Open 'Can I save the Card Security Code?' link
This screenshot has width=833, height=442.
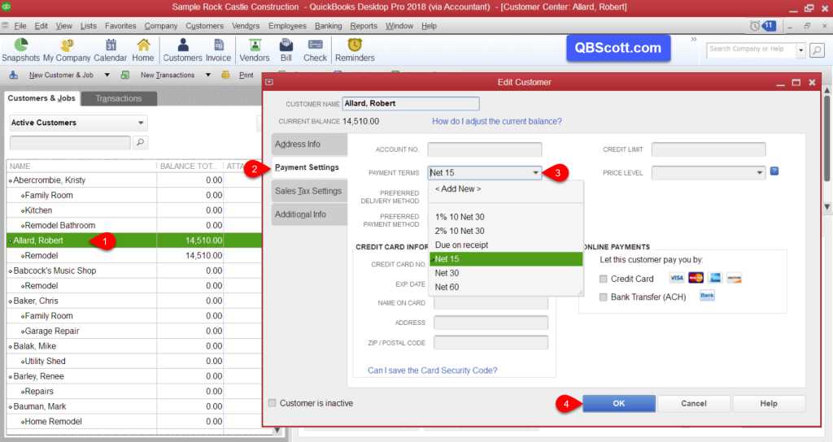click(x=433, y=370)
